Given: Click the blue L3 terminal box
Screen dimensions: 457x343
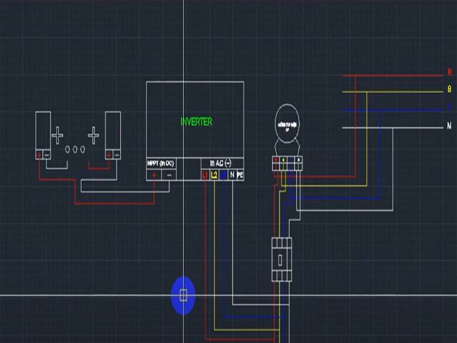Looking at the screenshot, I should (223, 175).
